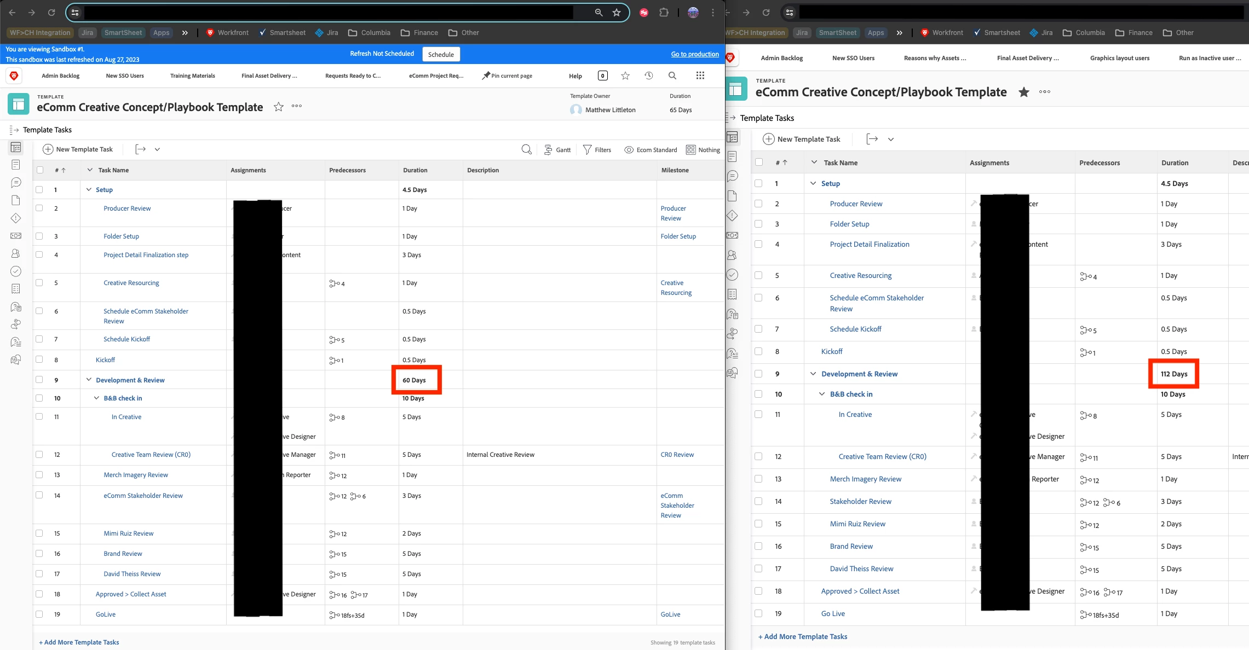Open Updates comment icon in left sidebar
Screen dimensions: 1249x650
coord(16,182)
